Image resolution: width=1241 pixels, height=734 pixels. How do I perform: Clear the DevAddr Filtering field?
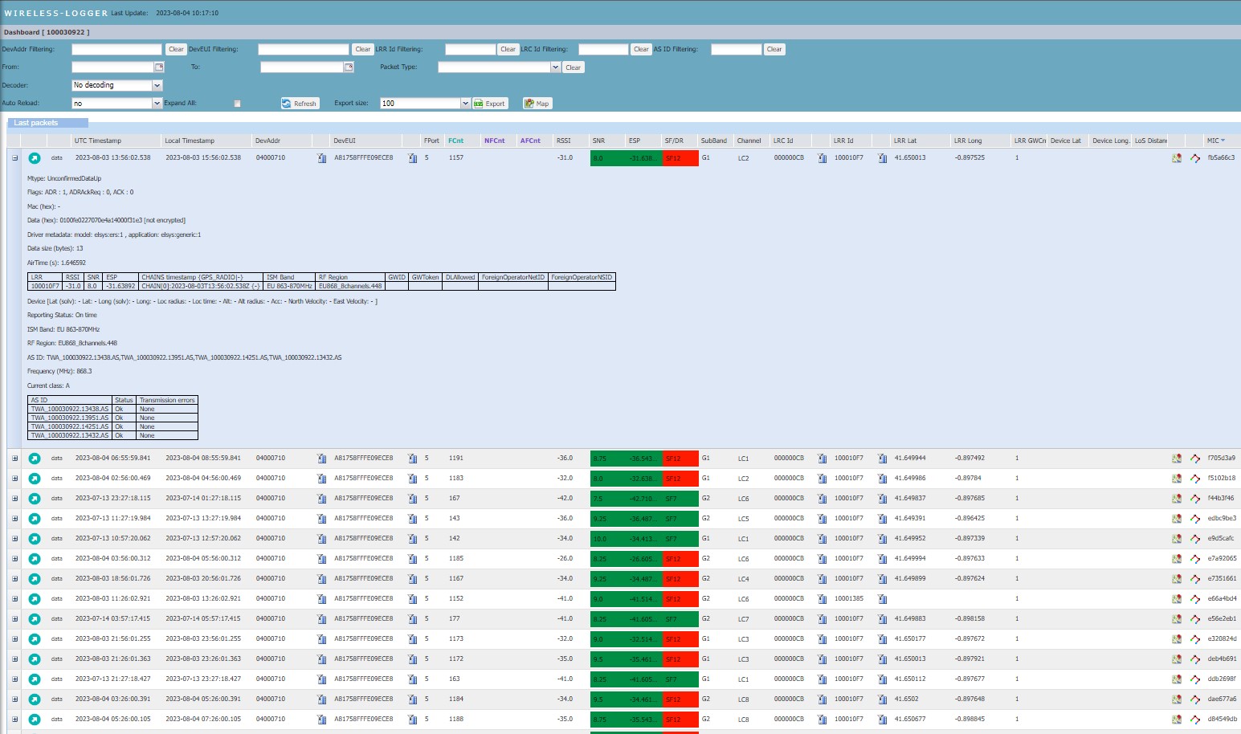(x=176, y=49)
